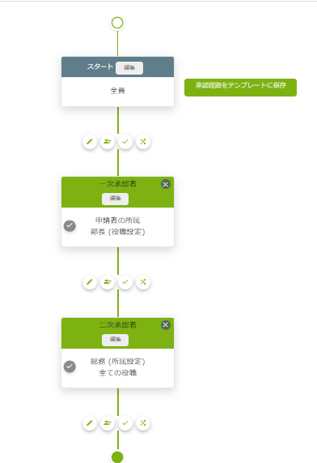Remove the 二次承認者 step with X
The width and height of the screenshot is (317, 463).
(x=166, y=325)
